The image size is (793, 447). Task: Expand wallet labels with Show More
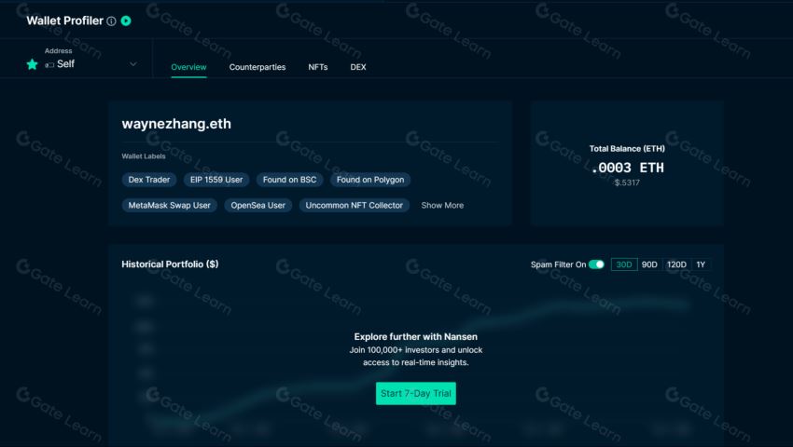(442, 206)
